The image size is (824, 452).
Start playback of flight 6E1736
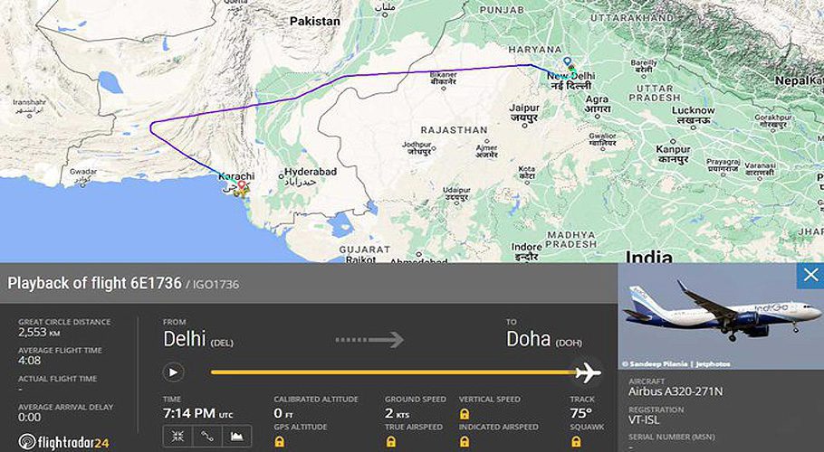[x=174, y=372]
